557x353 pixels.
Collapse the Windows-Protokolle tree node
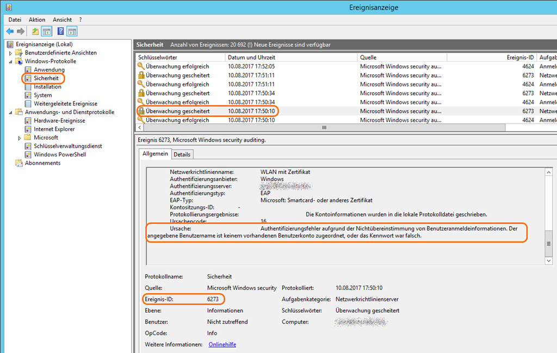tap(10, 61)
